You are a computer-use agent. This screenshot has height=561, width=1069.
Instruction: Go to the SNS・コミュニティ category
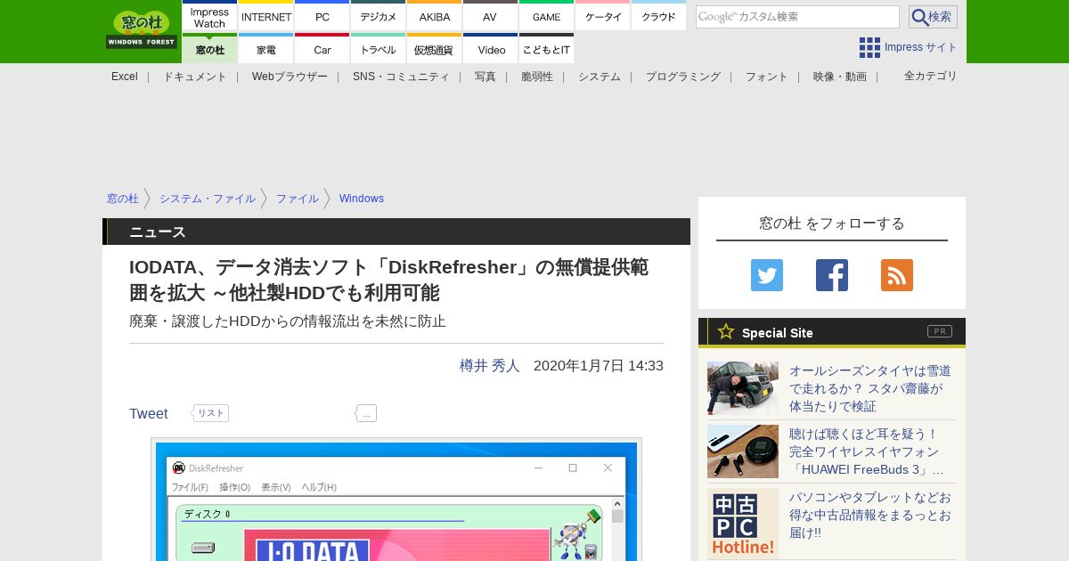pyautogui.click(x=401, y=77)
